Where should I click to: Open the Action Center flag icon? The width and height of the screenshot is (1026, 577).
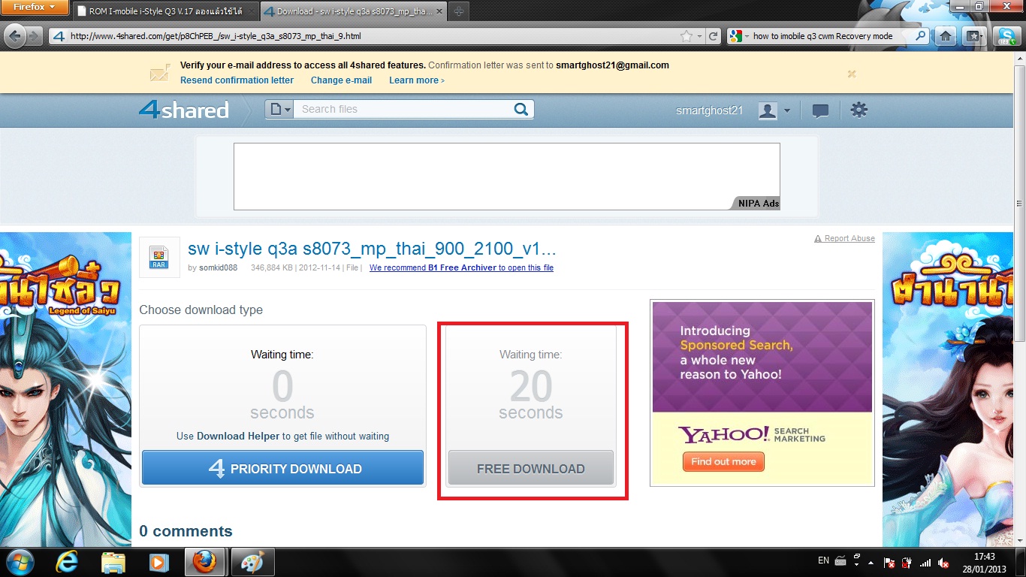coord(889,562)
